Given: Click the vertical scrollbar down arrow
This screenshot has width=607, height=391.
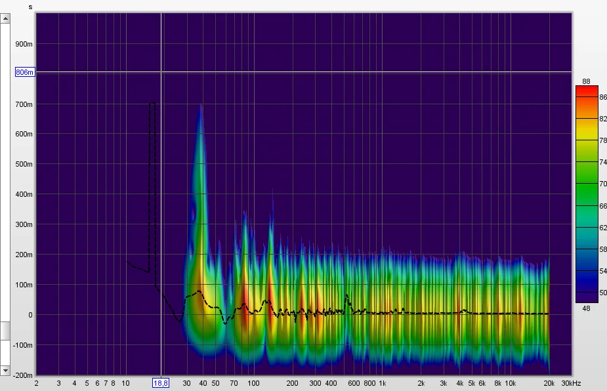Looking at the screenshot, I should click(5, 371).
